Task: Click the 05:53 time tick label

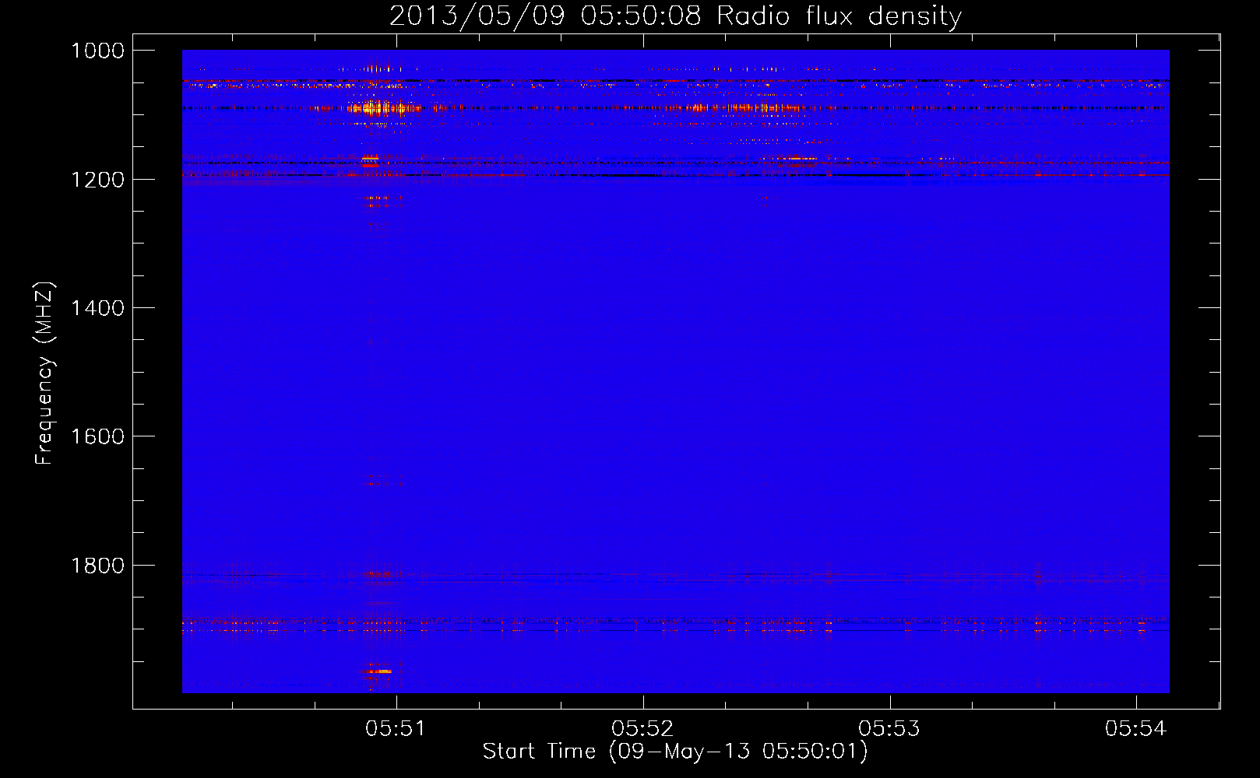Action: pos(889,728)
